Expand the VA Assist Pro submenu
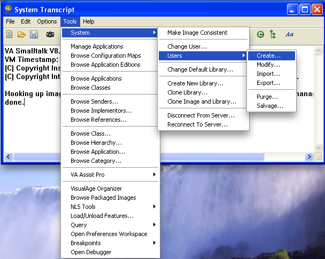 (x=110, y=175)
